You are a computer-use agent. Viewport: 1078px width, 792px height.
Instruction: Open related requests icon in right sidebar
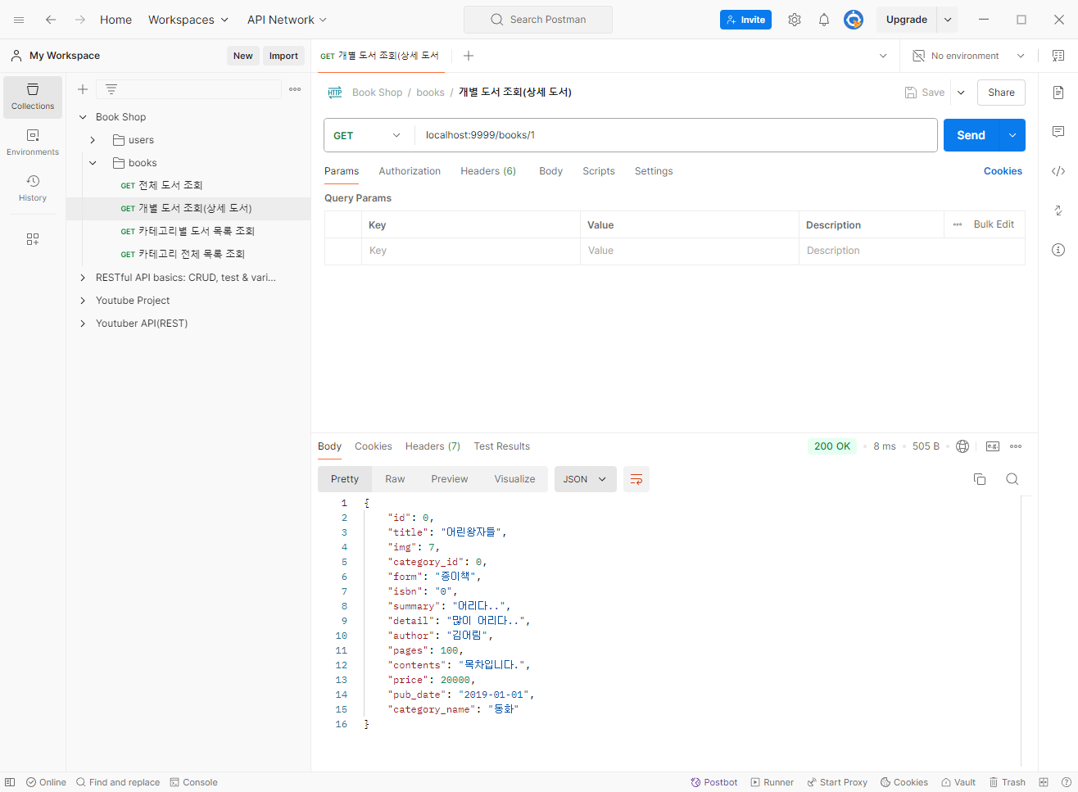point(1058,210)
